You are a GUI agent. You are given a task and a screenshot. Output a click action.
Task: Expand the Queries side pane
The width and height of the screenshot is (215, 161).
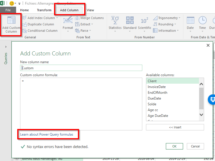click(x=6, y=47)
